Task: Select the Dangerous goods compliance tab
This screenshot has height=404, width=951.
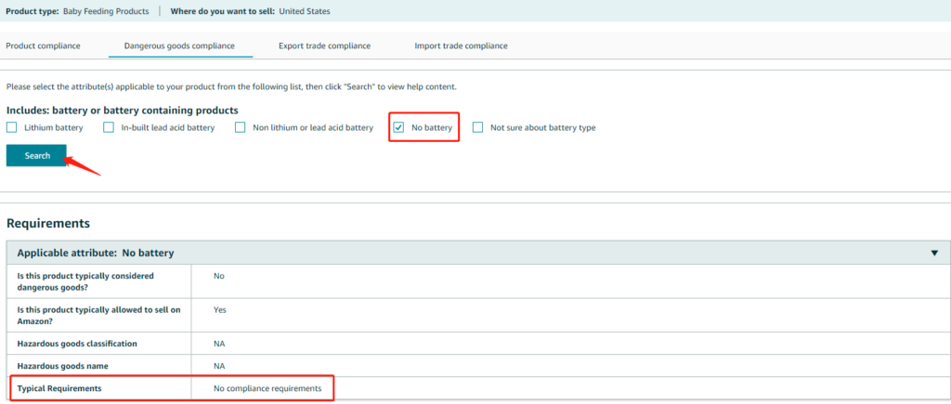Action: point(179,46)
